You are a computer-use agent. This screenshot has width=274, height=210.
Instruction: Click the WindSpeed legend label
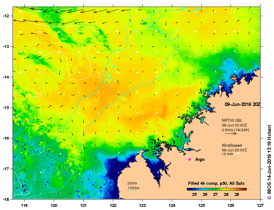pos(232,145)
